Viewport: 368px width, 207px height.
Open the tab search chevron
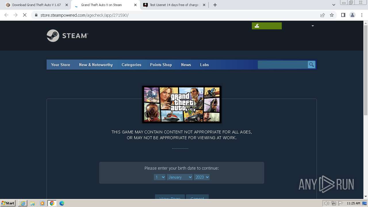click(333, 5)
